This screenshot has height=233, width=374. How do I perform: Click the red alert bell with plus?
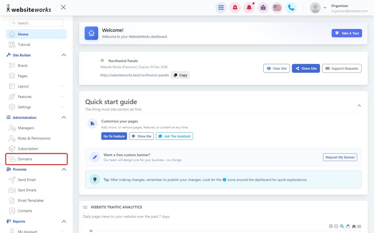235,8
